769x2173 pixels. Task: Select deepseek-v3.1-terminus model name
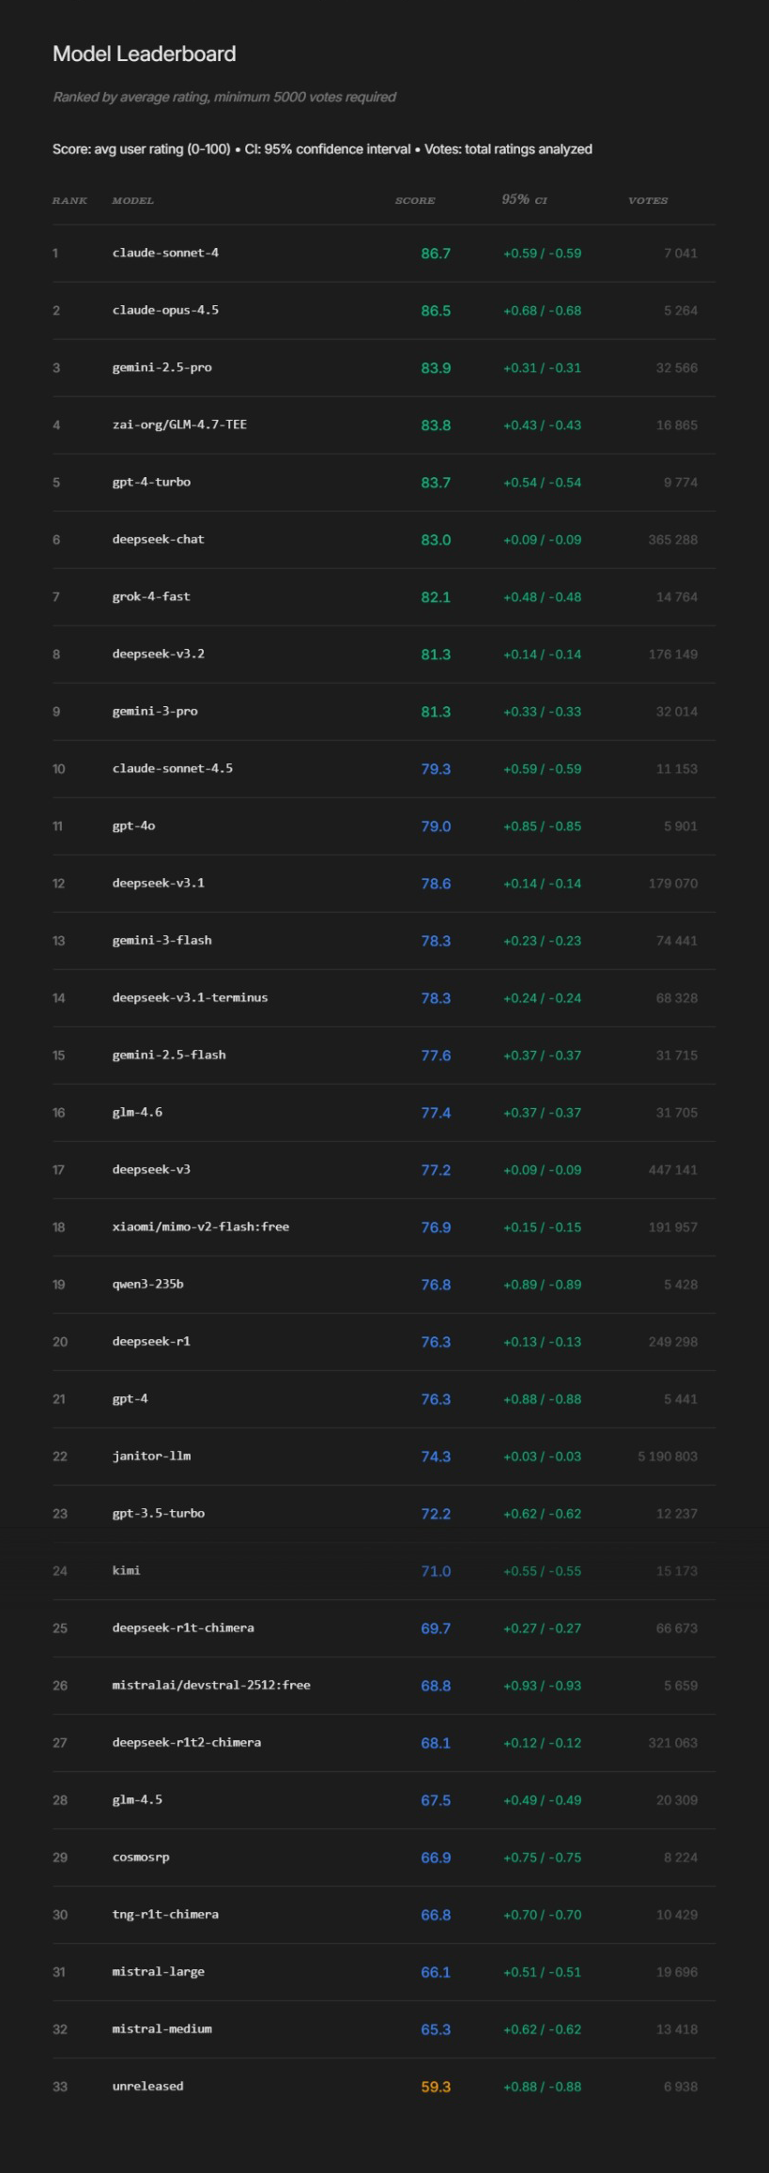pyautogui.click(x=190, y=997)
